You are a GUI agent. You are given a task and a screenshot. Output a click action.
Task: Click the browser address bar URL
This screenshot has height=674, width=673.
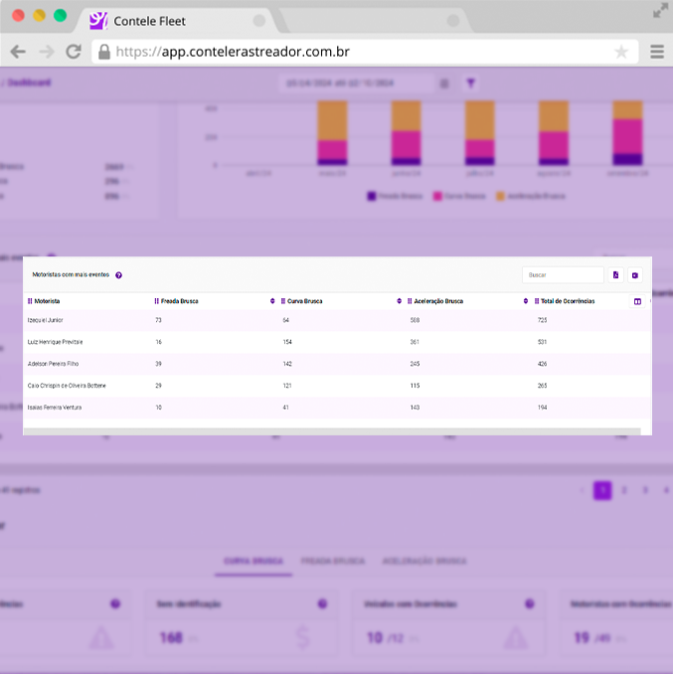[x=233, y=52]
